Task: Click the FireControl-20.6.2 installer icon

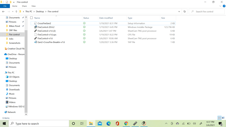Action: (x=35, y=27)
